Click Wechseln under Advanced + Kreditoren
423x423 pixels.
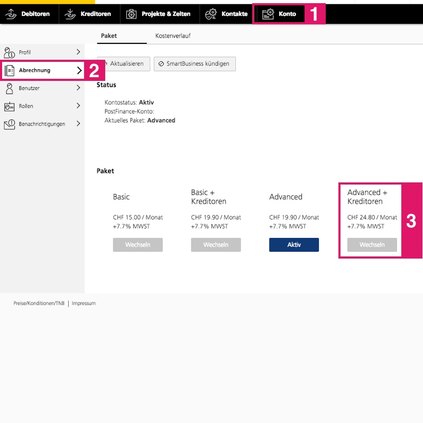pos(372,245)
